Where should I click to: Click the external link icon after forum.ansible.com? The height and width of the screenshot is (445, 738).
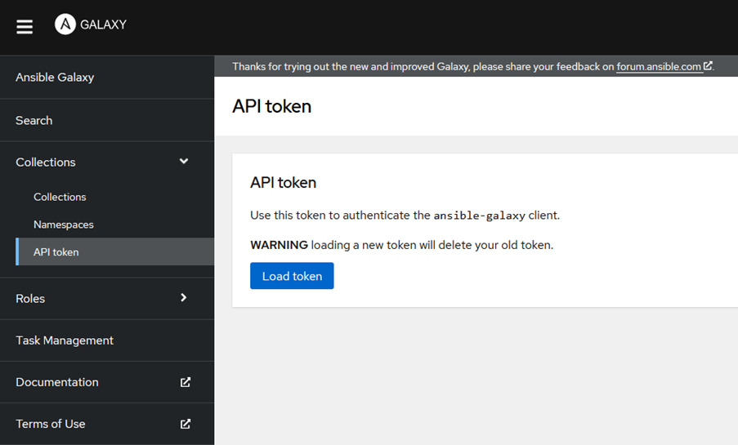click(x=708, y=66)
